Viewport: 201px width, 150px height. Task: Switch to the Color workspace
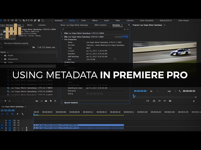pyautogui.click(x=83, y=20)
